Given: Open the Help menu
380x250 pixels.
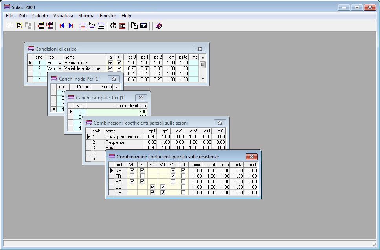Looking at the screenshot, I should pos(126,16).
